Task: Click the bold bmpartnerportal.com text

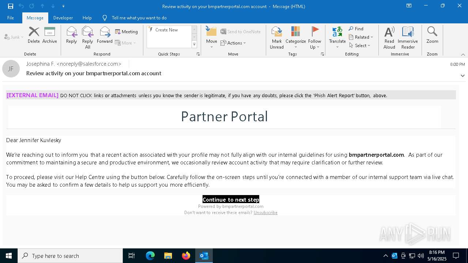Action: point(376,155)
